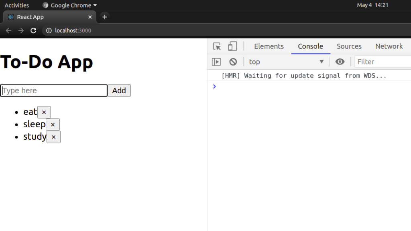This screenshot has height=231, width=411.
Task: Toggle the device emulation toolbar
Action: click(233, 46)
